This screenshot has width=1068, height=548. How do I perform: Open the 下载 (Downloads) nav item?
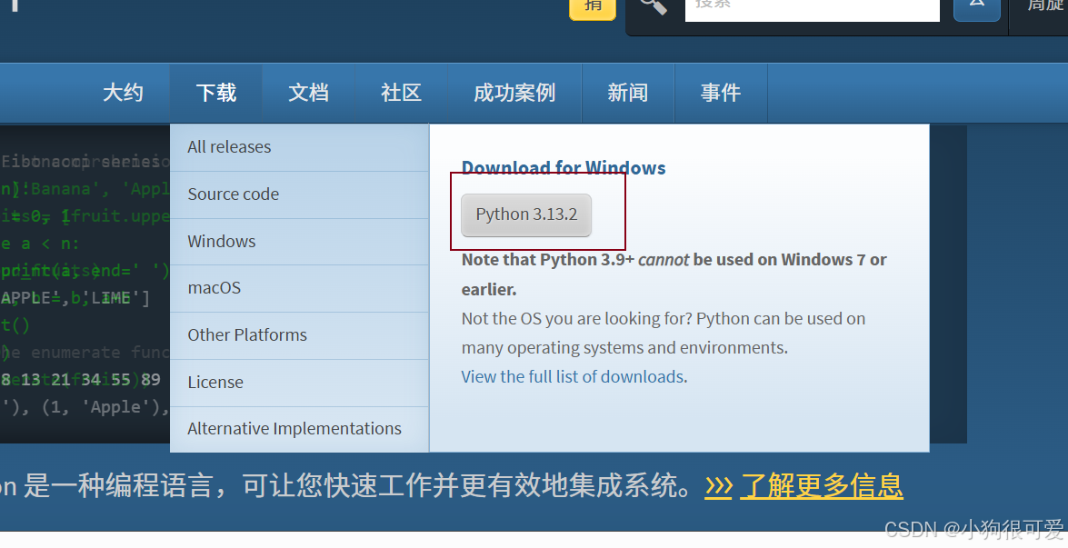(216, 93)
